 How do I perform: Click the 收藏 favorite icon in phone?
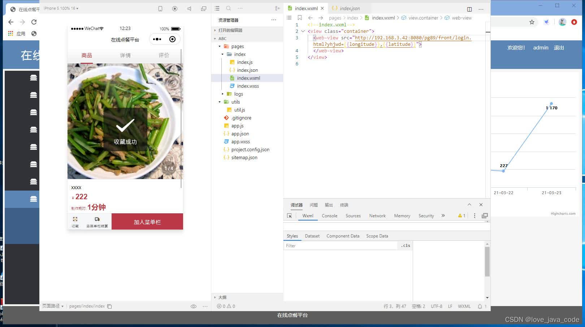[75, 222]
